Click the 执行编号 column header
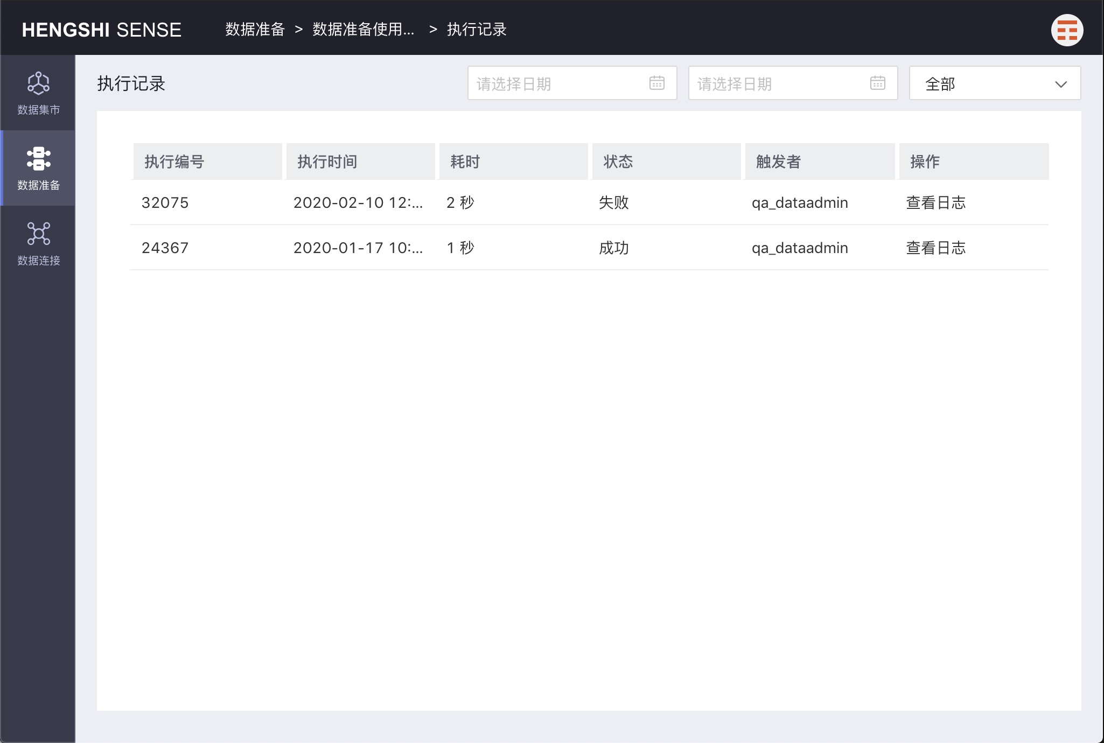 coord(207,162)
